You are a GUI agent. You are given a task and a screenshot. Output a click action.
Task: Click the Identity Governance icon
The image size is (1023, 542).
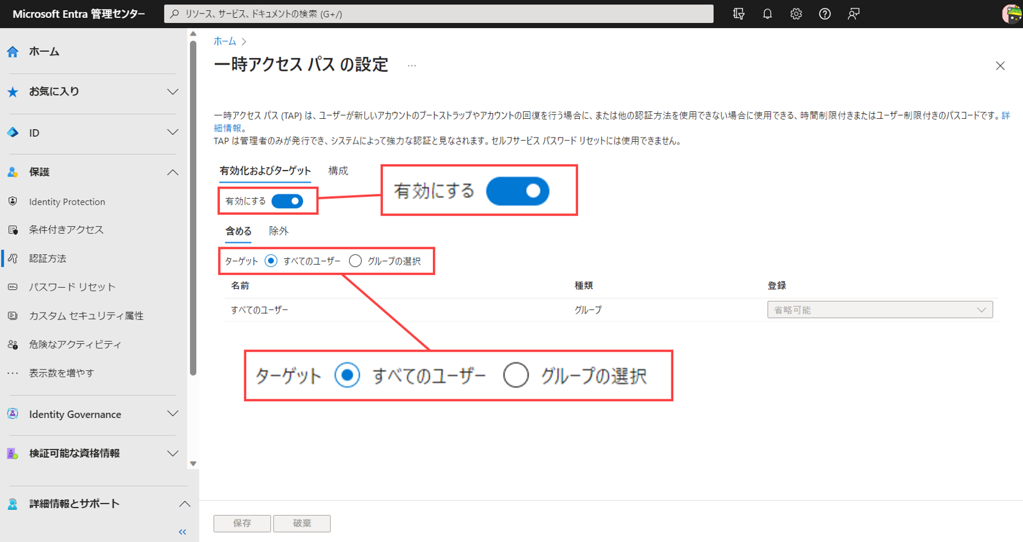tap(13, 414)
